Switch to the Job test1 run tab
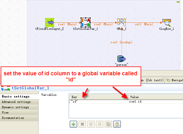Viewport: 183px width, 134px height. (x=153, y=80)
